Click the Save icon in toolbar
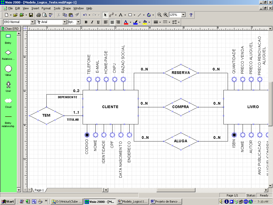Image resolution: width=273 pixels, height=205 pixels. [31, 15]
